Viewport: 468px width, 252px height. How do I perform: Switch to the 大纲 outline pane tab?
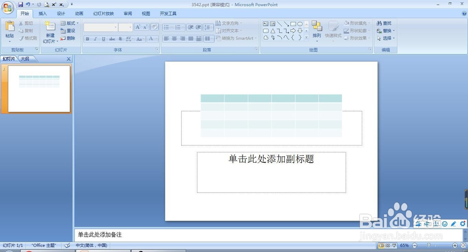pyautogui.click(x=25, y=59)
